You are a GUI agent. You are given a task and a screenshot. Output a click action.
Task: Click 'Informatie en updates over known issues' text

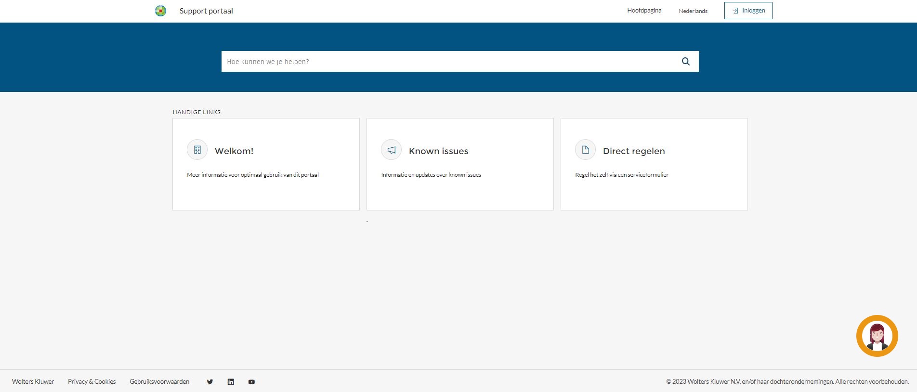(431, 175)
